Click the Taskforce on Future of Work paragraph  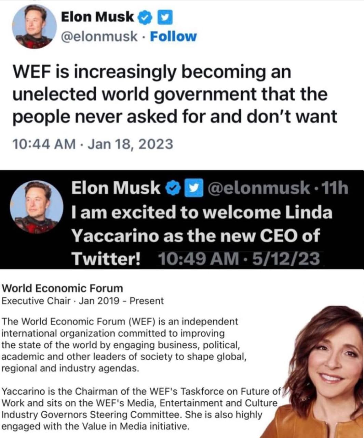click(140, 409)
